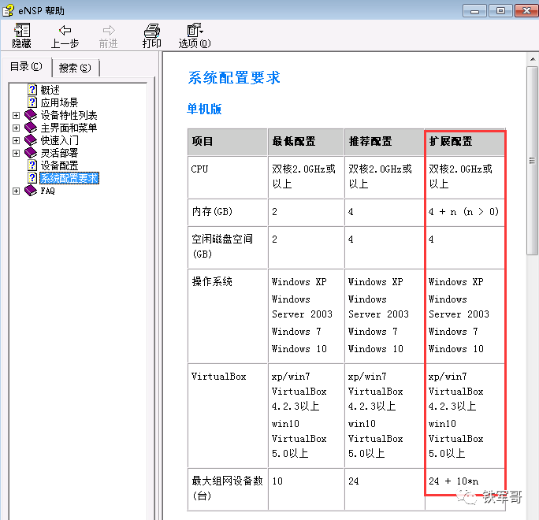Expand the 主界面和菜单 tree node
Image resolution: width=539 pixels, height=520 pixels.
17,128
